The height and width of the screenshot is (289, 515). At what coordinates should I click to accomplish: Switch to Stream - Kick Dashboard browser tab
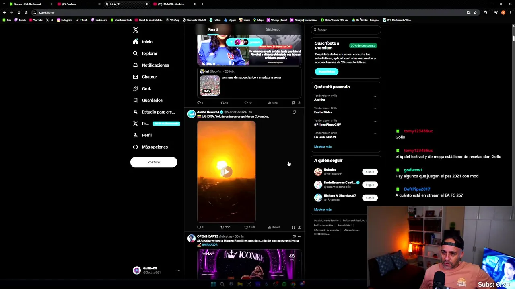tap(27, 4)
